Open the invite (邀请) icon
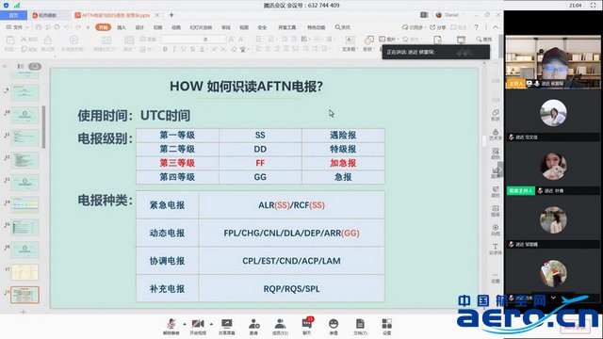Viewport: 603px width, 339px height. pos(253,327)
